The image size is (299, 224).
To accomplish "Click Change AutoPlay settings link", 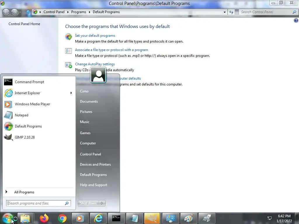I will pyautogui.click(x=95, y=64).
